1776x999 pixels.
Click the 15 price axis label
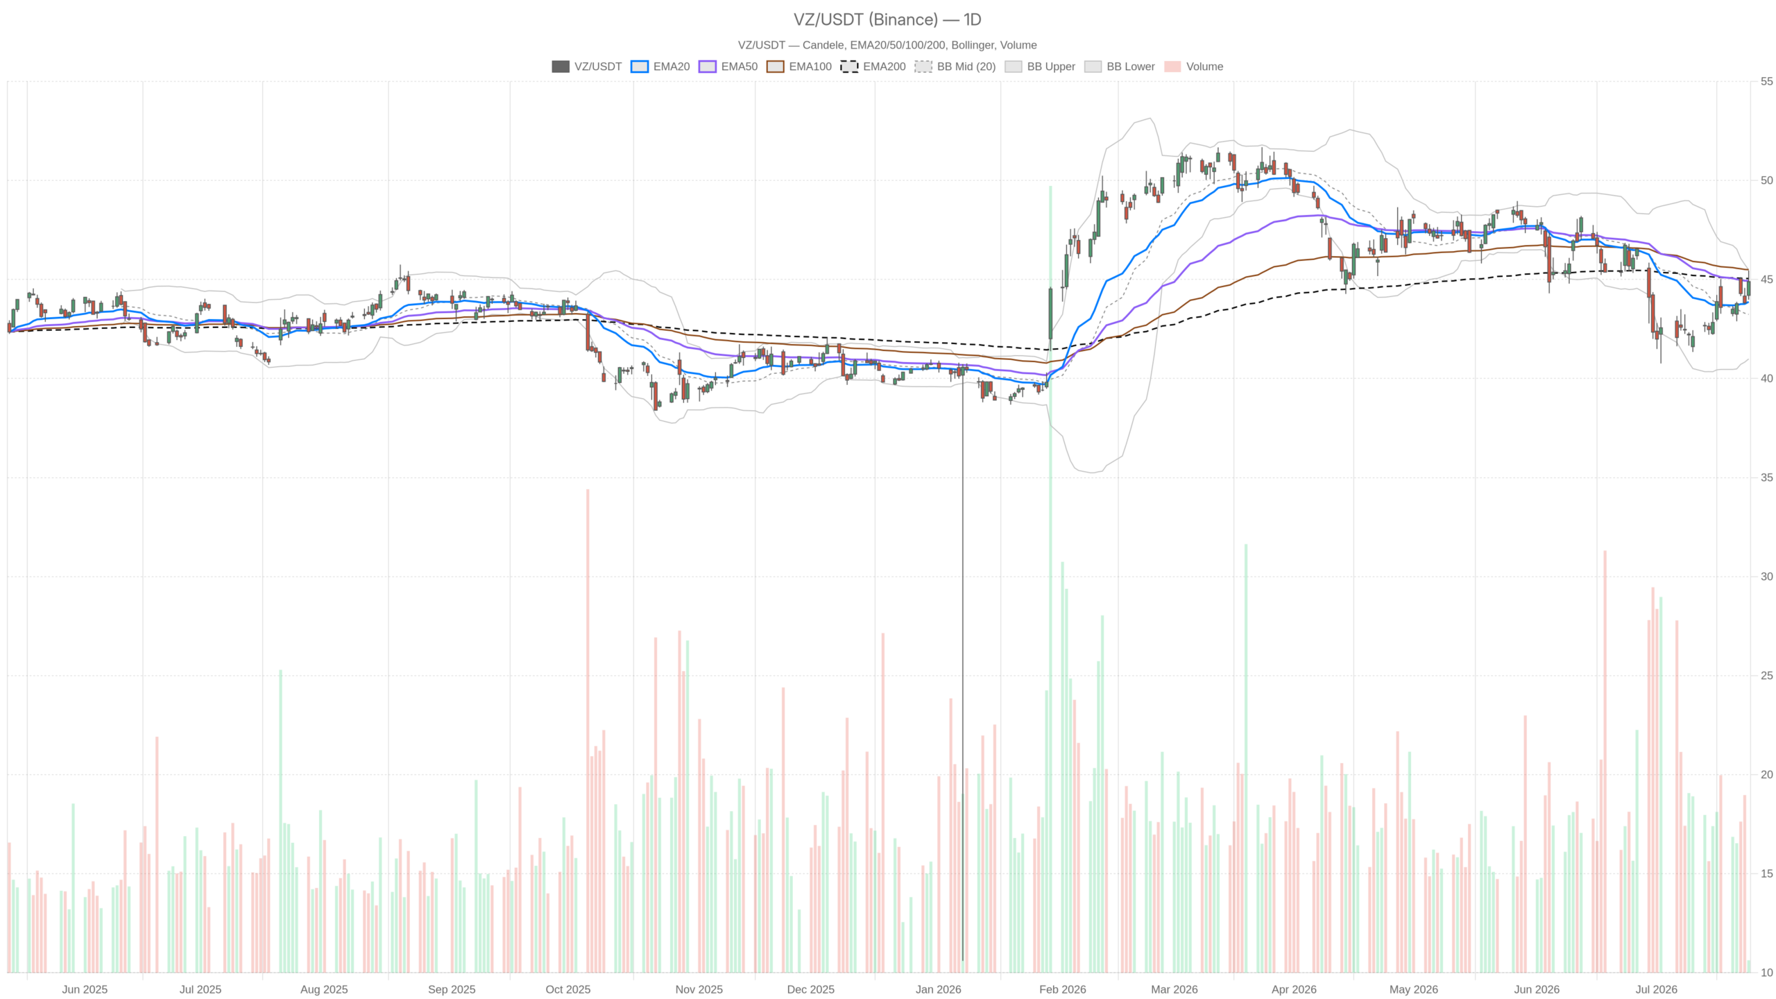(1766, 873)
